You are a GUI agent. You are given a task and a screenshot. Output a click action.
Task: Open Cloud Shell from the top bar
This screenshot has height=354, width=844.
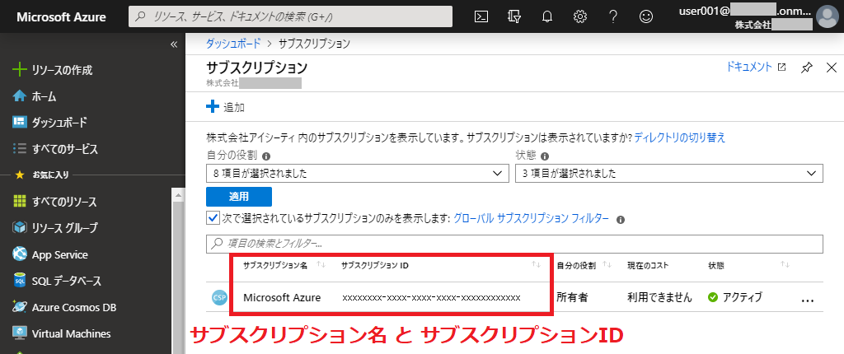pos(481,16)
